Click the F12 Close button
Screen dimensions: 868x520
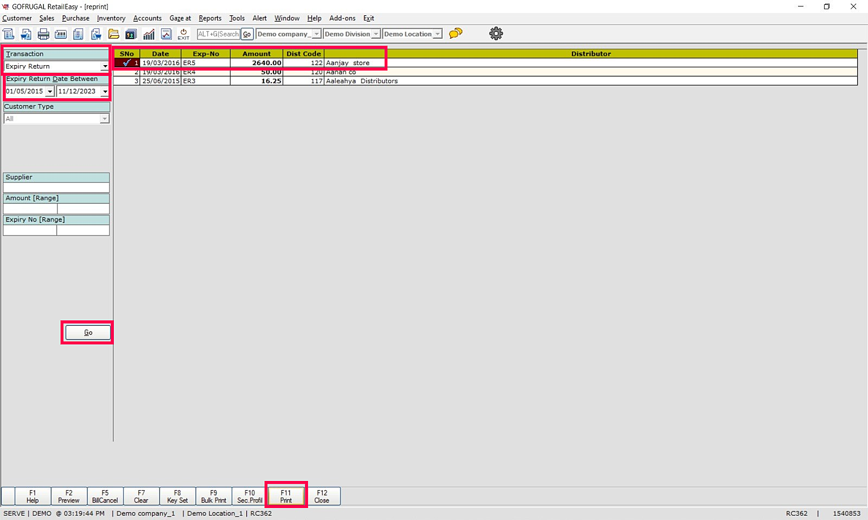[x=322, y=497]
